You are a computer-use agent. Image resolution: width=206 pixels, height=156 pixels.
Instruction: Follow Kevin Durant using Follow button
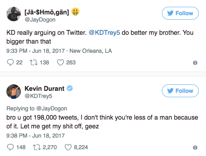[x=180, y=91]
